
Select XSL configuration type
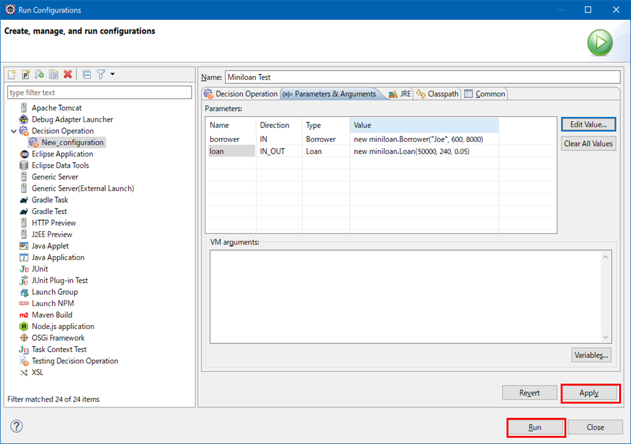click(x=37, y=372)
